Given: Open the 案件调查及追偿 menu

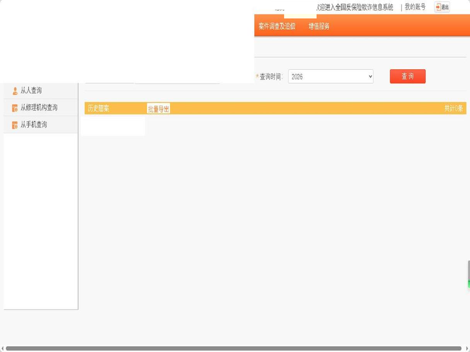Looking at the screenshot, I should (277, 26).
